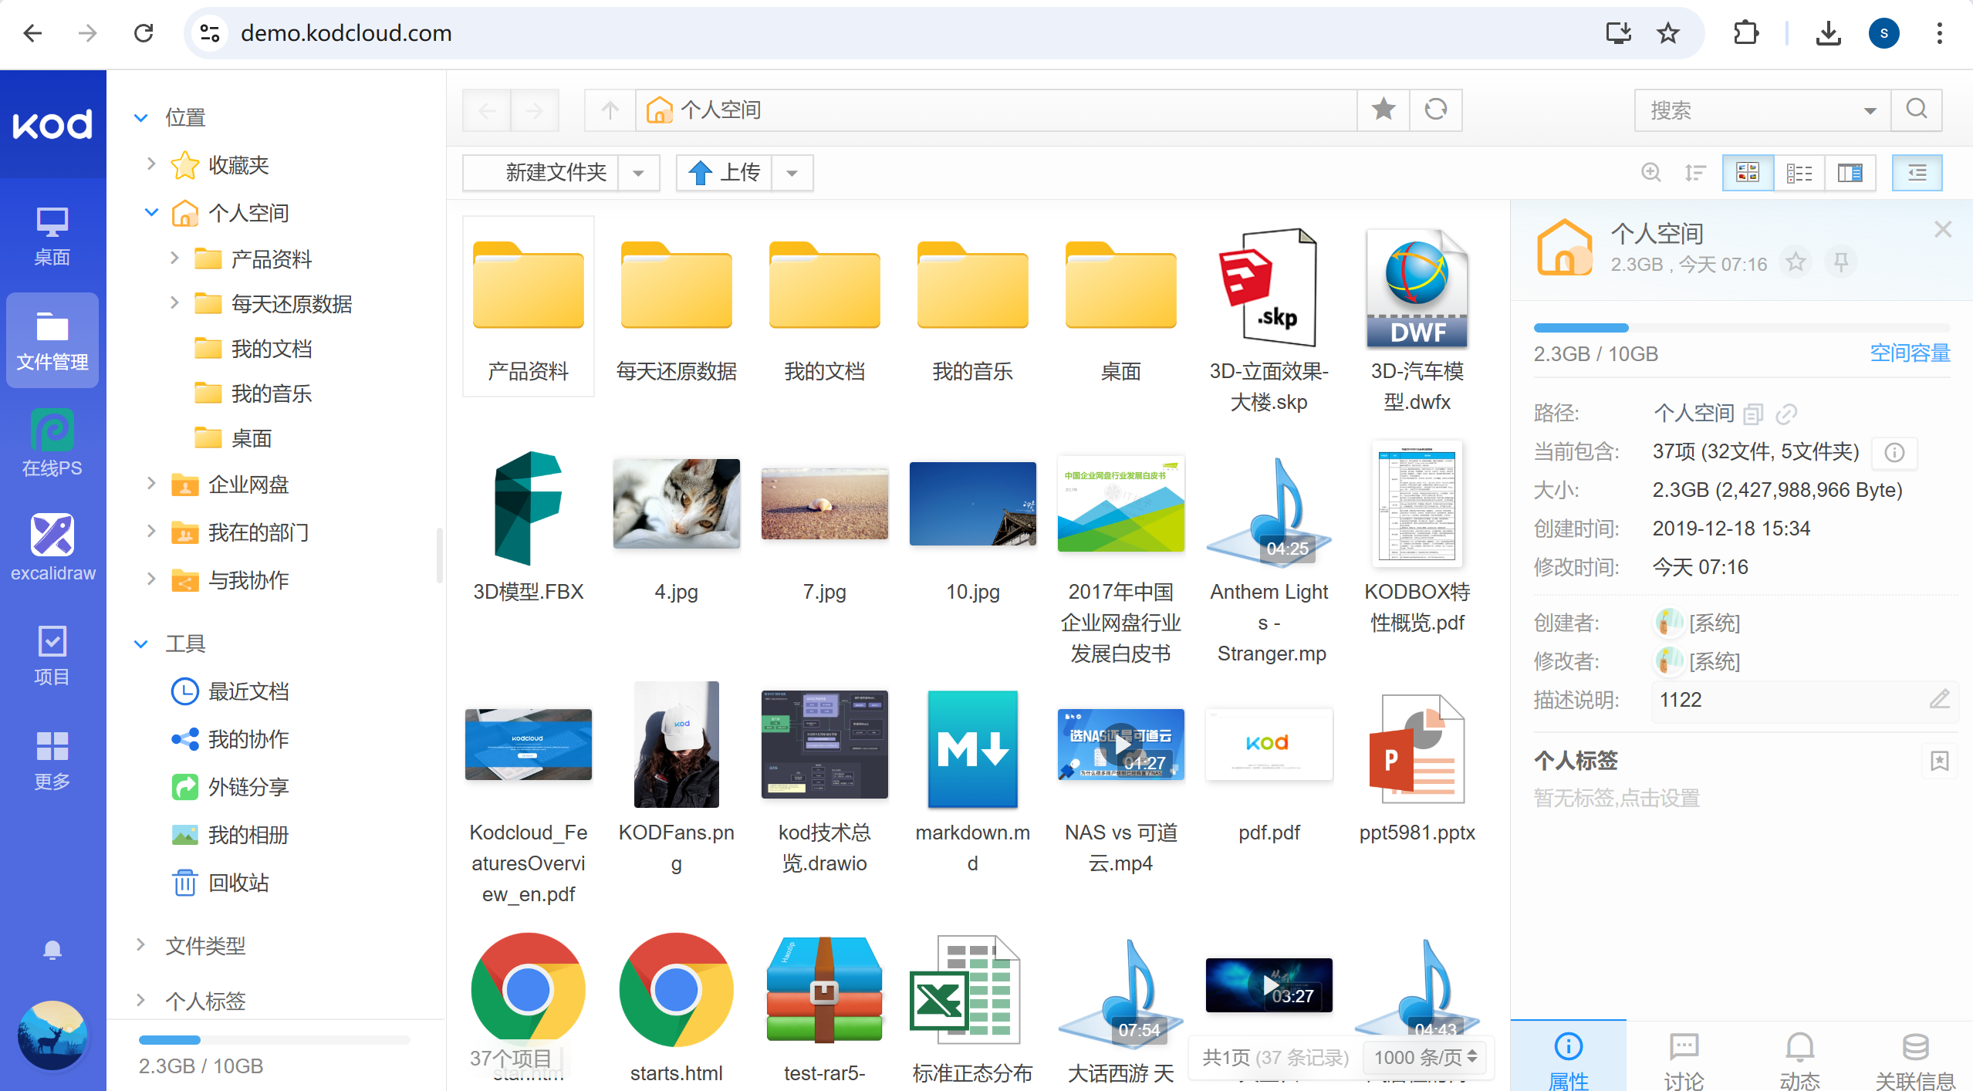Copy path icon next to 个人空间
Screen dimensions: 1973x1091
tap(1753, 414)
